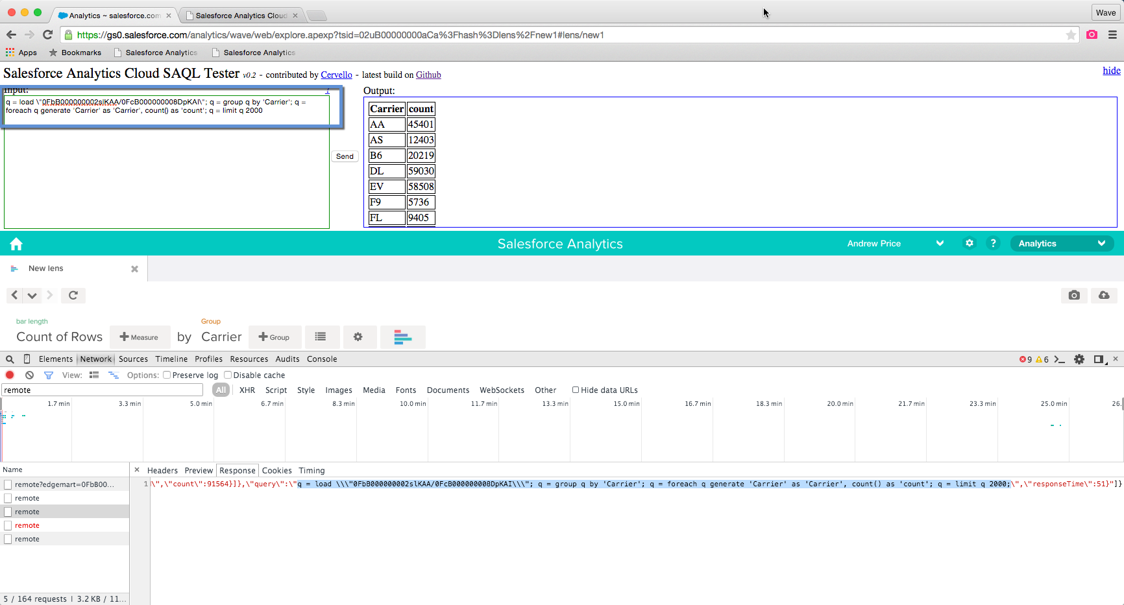View the Cookies tab
Viewport: 1124px width, 605px height.
click(x=276, y=471)
